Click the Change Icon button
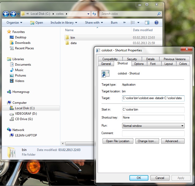Viewport: 195px width, 186px height. pos(147,141)
